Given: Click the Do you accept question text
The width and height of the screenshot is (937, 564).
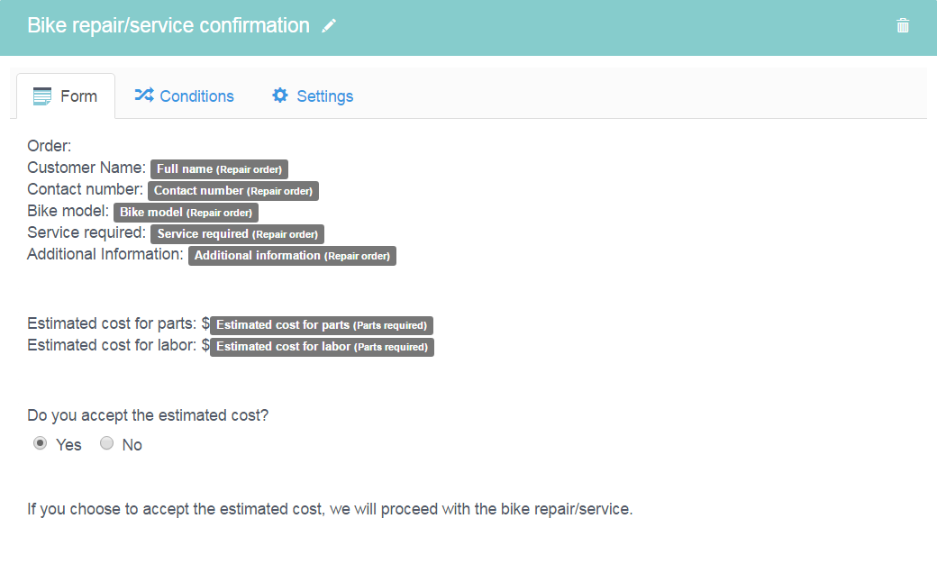Looking at the screenshot, I should click(x=148, y=415).
